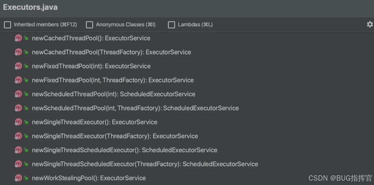This screenshot has height=185, width=374.
Task: Select newSingleThreadExecutor(ThreadFactory) method
Action: click(x=115, y=136)
